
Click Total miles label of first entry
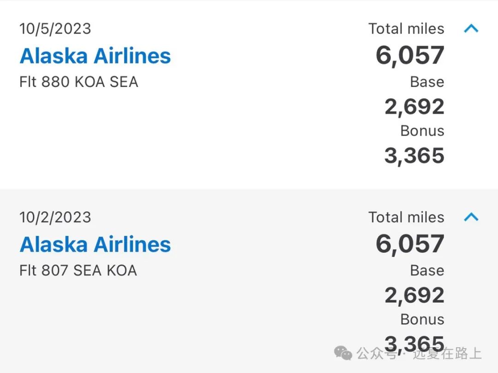click(x=406, y=29)
